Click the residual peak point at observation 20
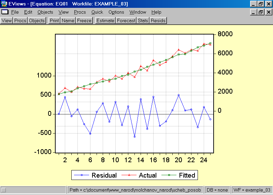Viewport: 273px width, 195px height. (178, 95)
